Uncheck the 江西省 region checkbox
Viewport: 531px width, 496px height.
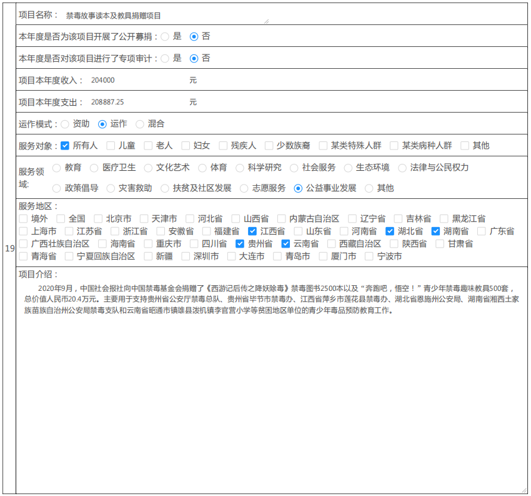[252, 231]
